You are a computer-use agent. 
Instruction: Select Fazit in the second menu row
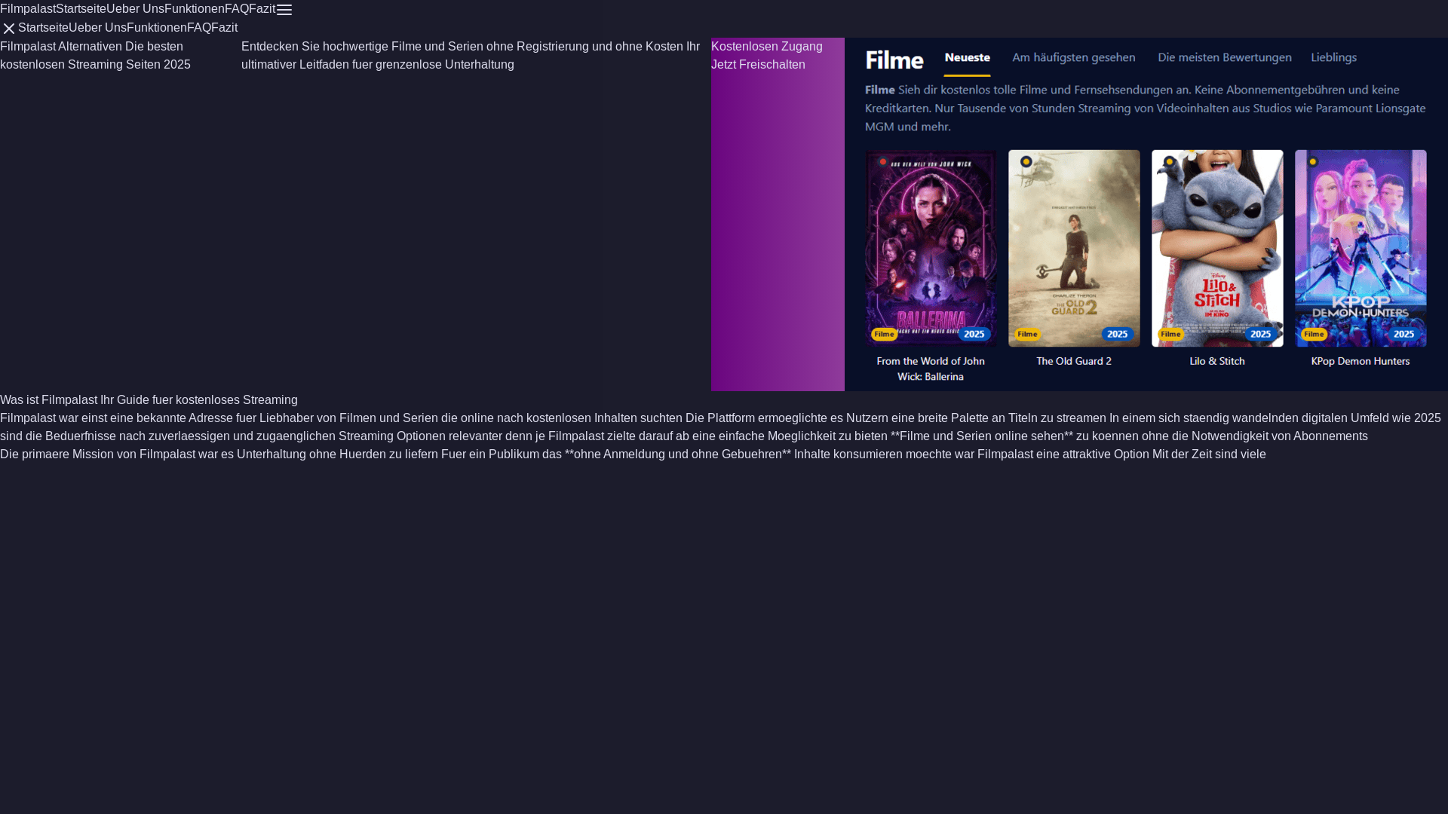coord(225,28)
